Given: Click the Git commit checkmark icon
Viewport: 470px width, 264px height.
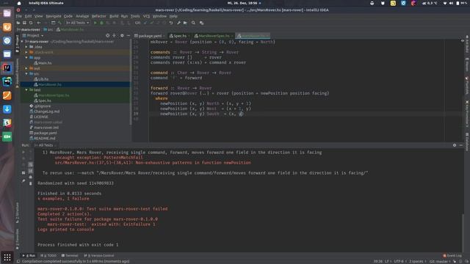Looking at the screenshot, I should [152, 23].
